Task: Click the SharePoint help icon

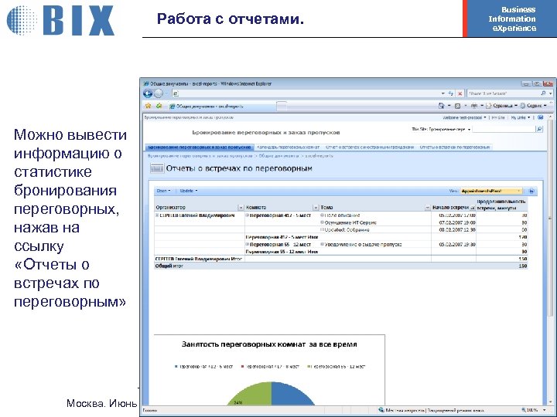Action: click(x=540, y=117)
